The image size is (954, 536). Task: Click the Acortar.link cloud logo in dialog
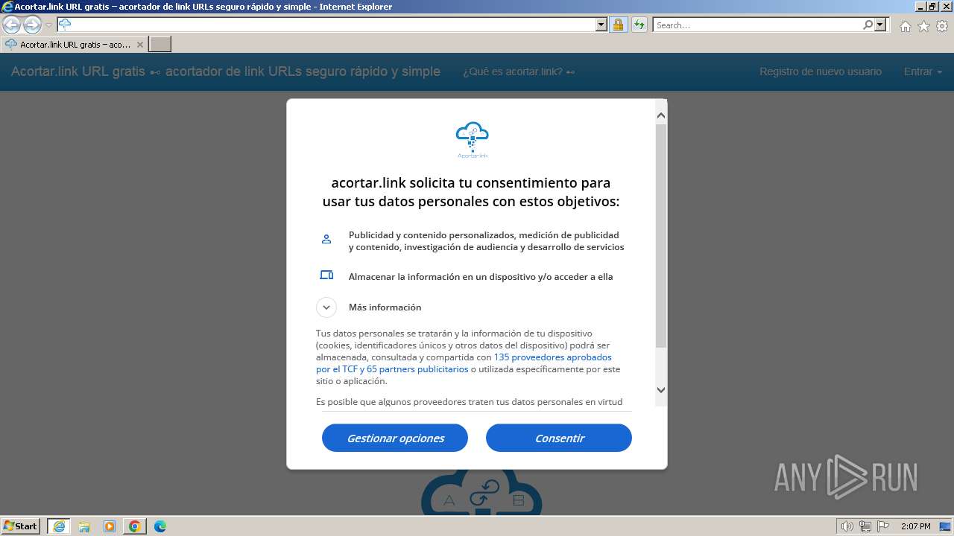pyautogui.click(x=473, y=141)
